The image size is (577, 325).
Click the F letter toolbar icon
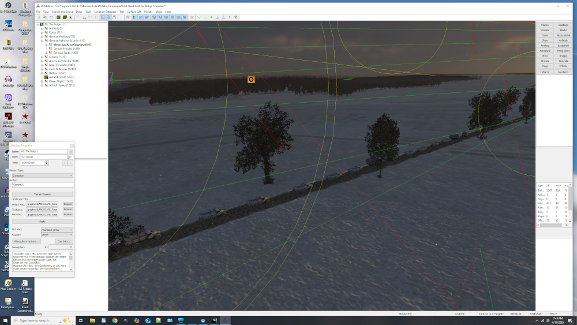(x=78, y=17)
